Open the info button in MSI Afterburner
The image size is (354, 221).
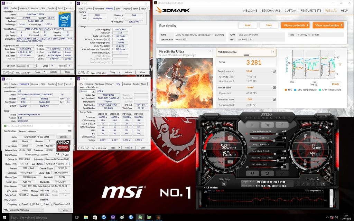[282, 125]
